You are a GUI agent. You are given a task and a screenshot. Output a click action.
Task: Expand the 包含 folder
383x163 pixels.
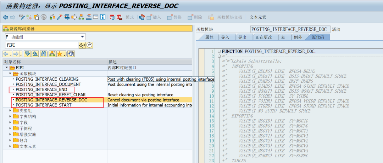point(10,140)
